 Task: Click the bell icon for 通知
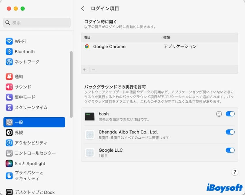[9, 77]
